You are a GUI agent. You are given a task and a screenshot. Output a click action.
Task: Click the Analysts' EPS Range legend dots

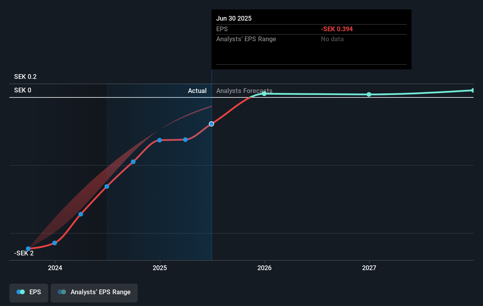[61, 292]
